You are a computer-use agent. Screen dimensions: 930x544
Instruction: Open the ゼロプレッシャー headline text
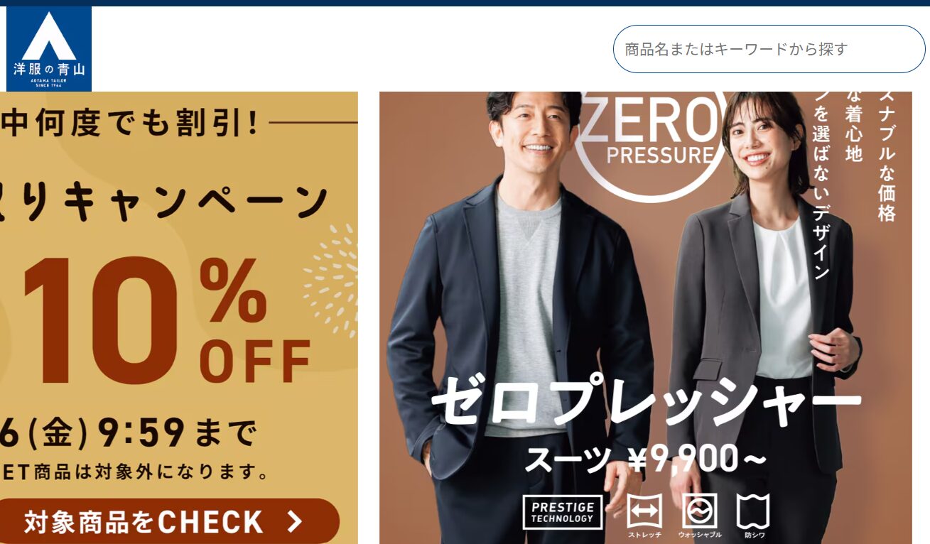(647, 401)
